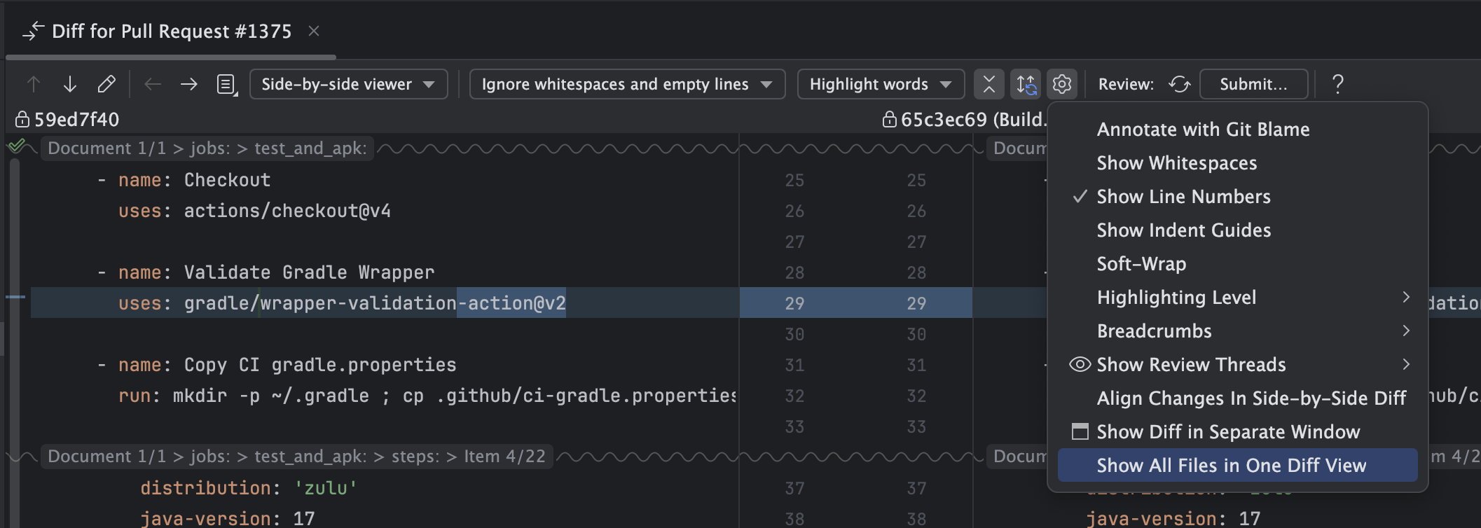
Task: Click lock icon beside 65c3ec69
Action: click(889, 119)
